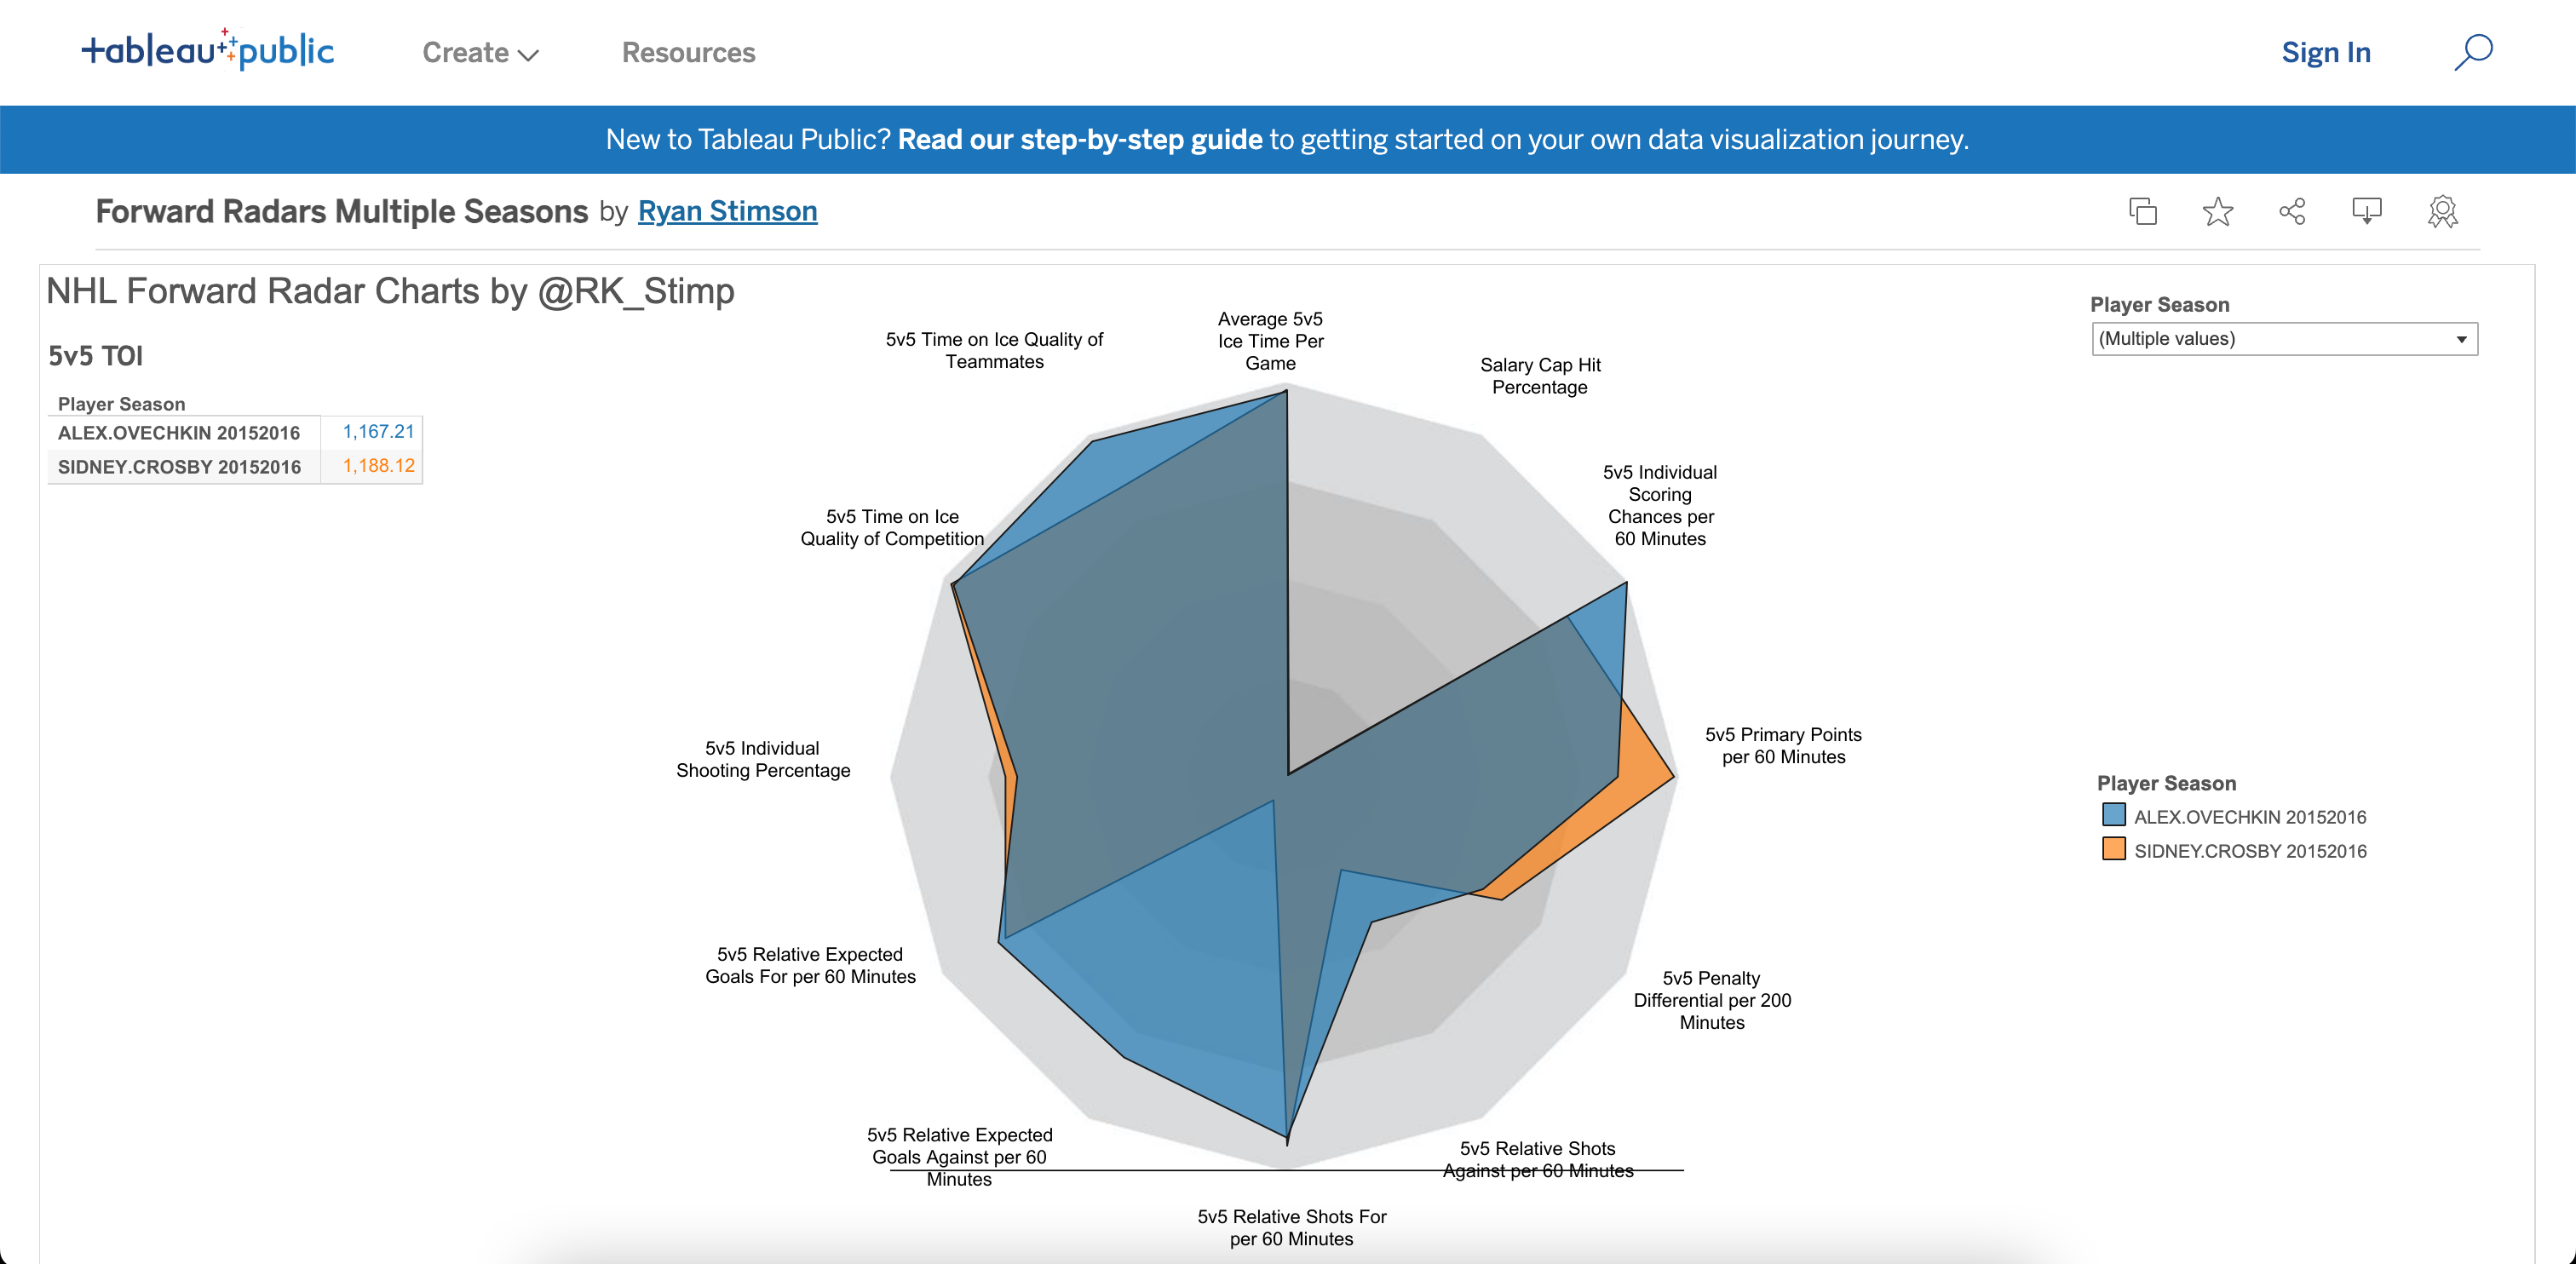Viewport: 2576px width, 1264px height.
Task: Click the author badge/verified icon
Action: point(2448,210)
